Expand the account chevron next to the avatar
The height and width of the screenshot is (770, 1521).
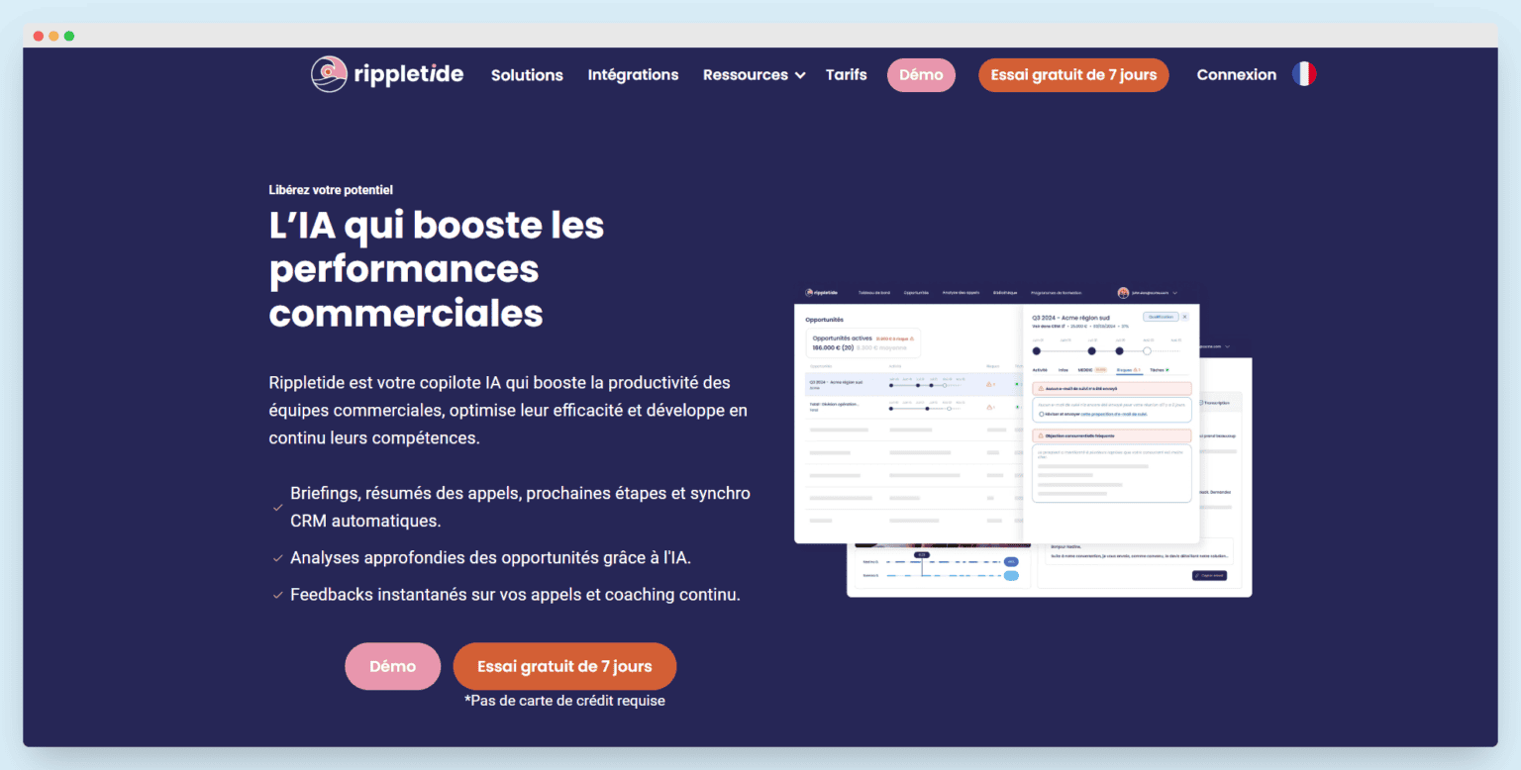pos(1174,293)
